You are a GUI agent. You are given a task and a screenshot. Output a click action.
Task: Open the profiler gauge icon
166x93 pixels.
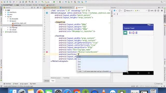[66, 2]
